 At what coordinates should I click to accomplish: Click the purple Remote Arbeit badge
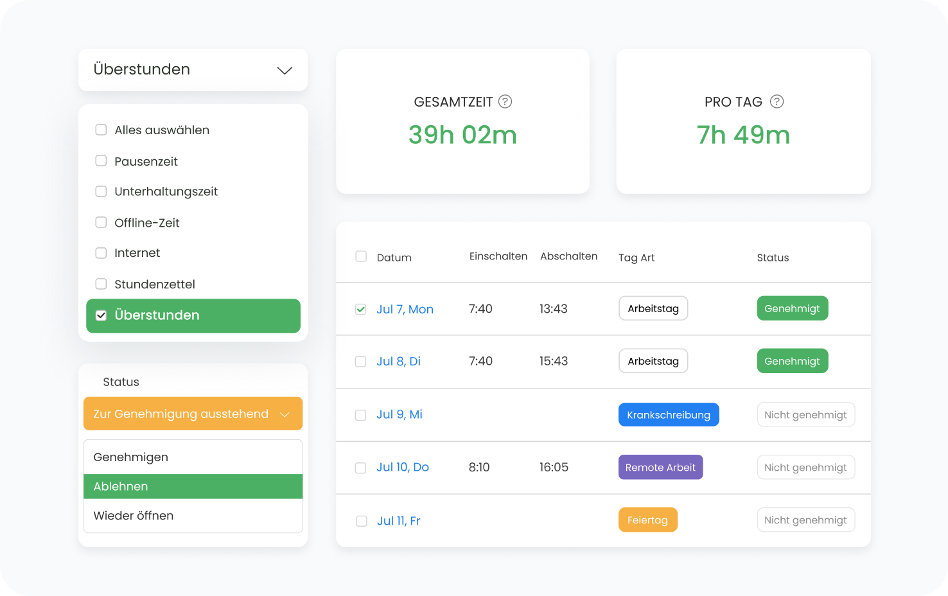[x=660, y=468]
